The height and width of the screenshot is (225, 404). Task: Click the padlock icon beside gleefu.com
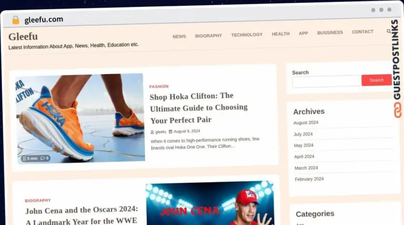tap(16, 20)
